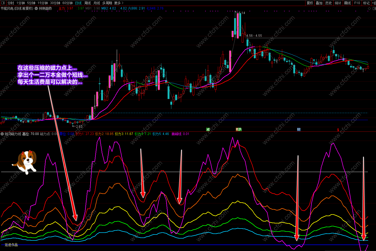Click the 首峰线: 0.01 label
This screenshot has width=376, height=251.
tap(180, 134)
